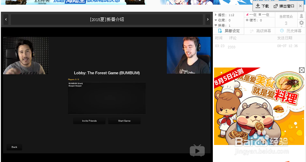Close the download and pop-out toolbar
This screenshot has height=162, width=306.
300,6
